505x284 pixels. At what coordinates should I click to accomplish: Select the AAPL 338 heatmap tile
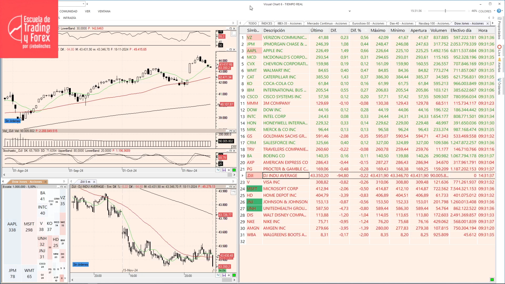click(x=12, y=227)
